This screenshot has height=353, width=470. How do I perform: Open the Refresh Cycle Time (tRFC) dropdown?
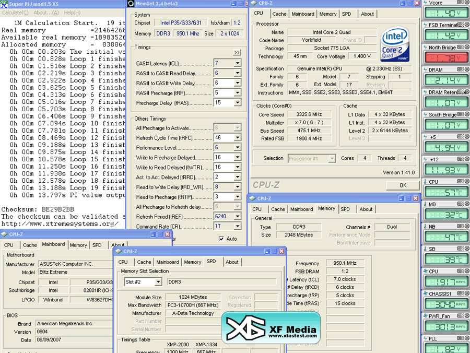(x=238, y=137)
